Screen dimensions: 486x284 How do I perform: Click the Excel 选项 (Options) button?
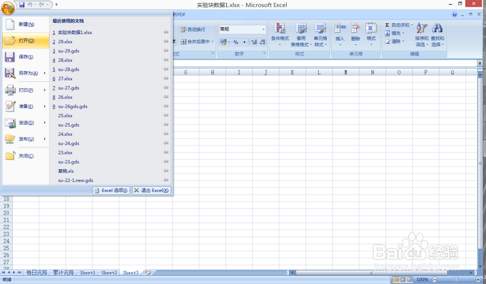click(111, 190)
